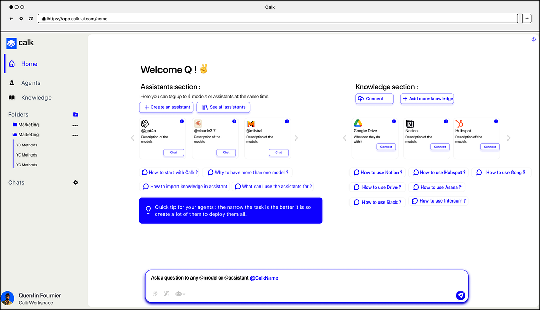Select 'How to use Notion ?' prompt
Viewport: 540px width, 310px height.
pos(378,173)
